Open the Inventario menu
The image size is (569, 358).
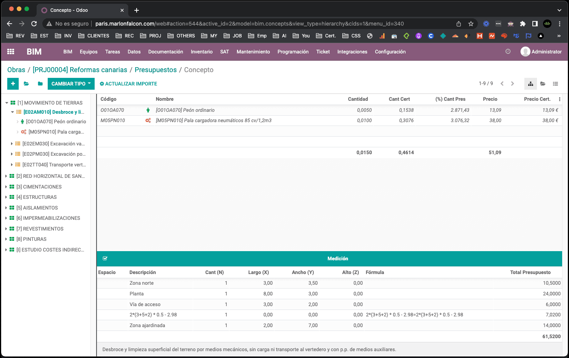(201, 52)
